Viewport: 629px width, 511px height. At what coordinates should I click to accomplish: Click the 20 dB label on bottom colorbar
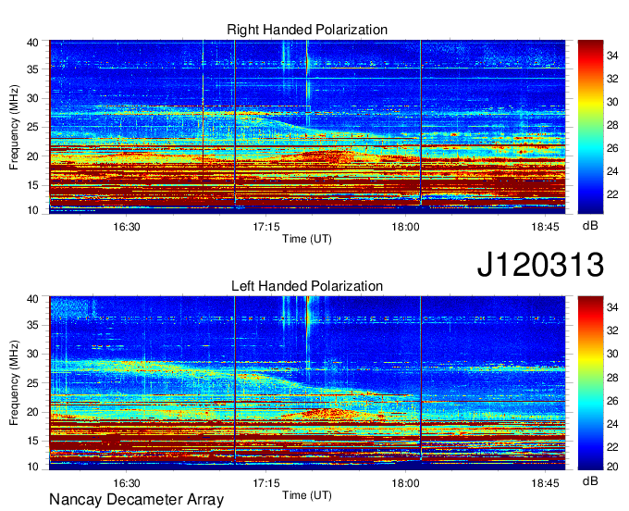[x=612, y=467]
